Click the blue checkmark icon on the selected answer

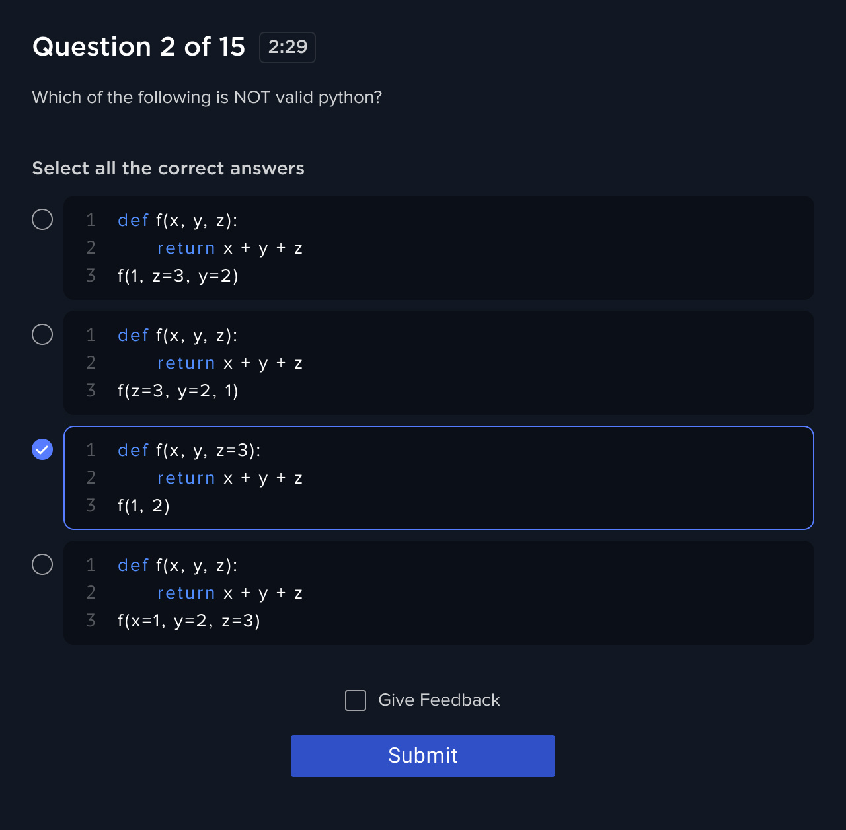pos(42,449)
